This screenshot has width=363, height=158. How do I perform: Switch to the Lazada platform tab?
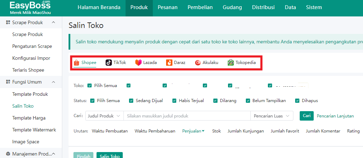(x=146, y=63)
